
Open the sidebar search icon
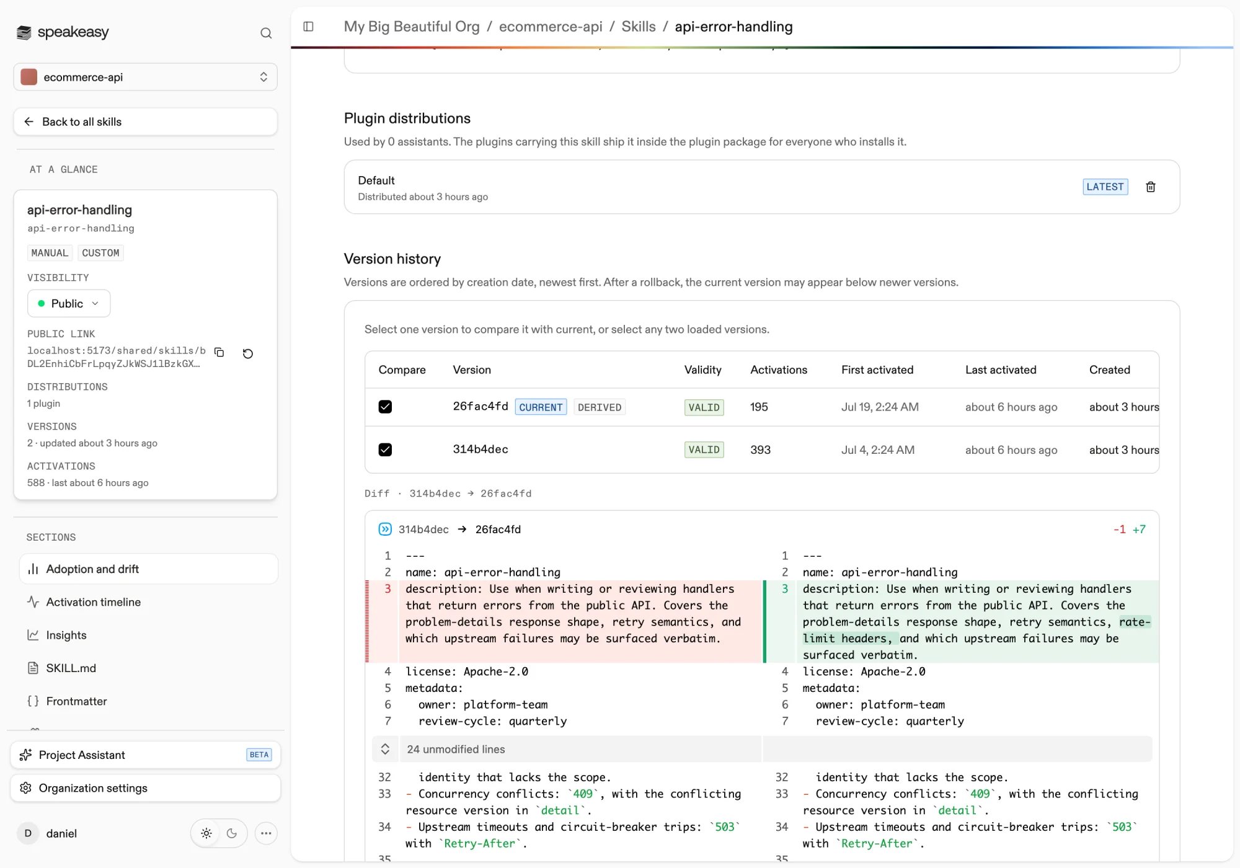point(266,33)
